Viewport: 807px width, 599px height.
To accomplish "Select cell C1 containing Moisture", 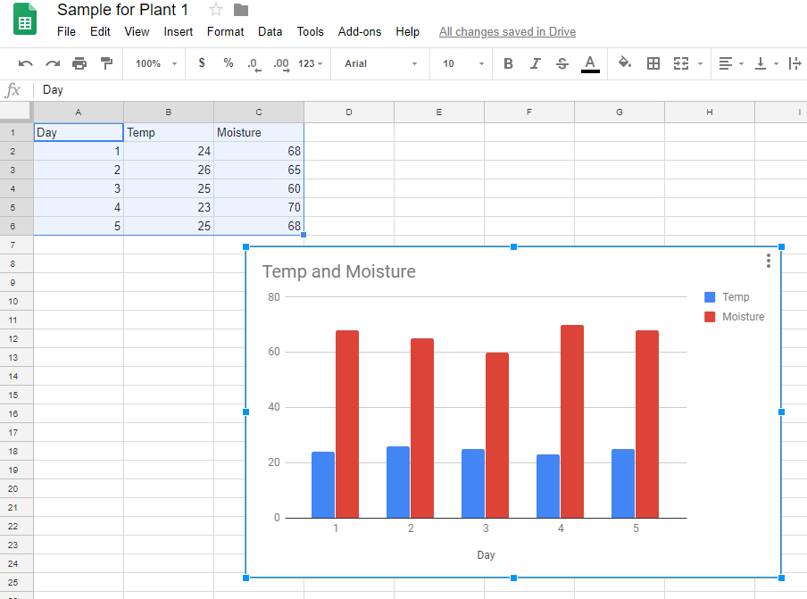I will pos(259,132).
